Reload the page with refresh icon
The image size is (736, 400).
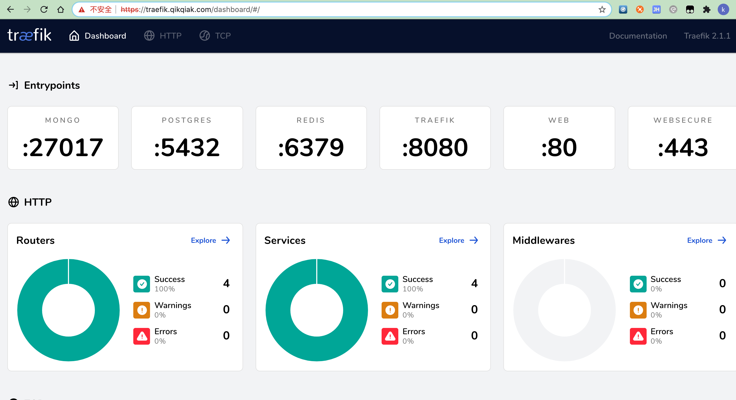point(44,10)
